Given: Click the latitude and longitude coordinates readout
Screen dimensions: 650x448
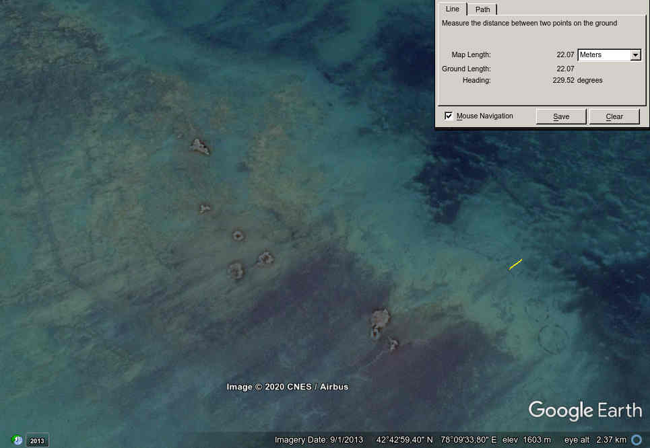Looking at the screenshot, I should (436, 440).
